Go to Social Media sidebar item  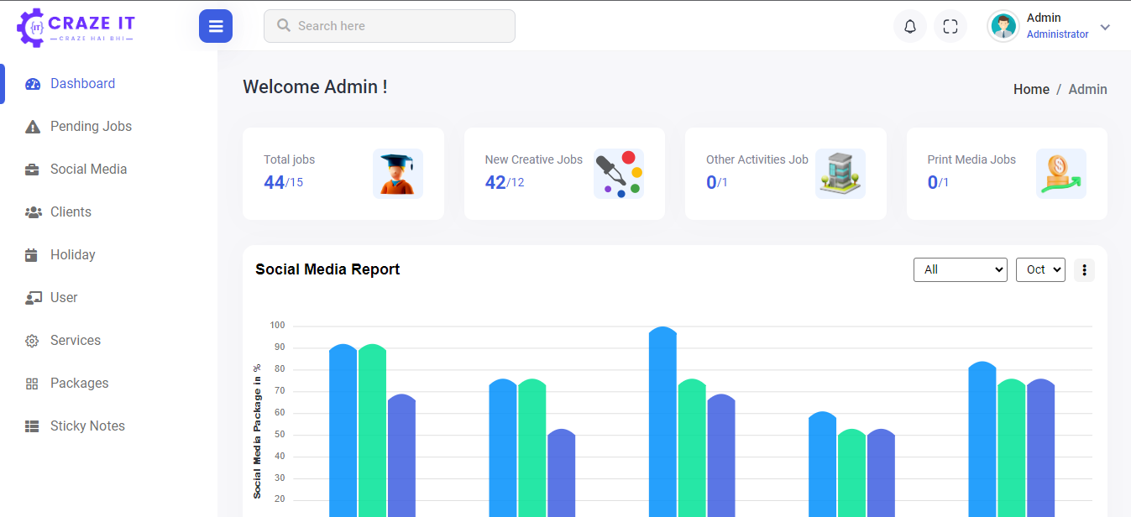88,170
